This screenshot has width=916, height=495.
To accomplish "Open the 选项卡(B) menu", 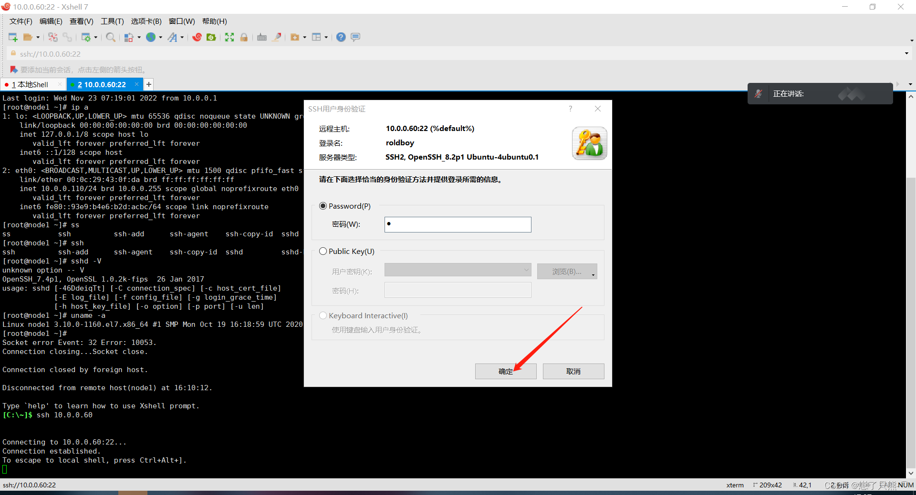I will point(146,21).
